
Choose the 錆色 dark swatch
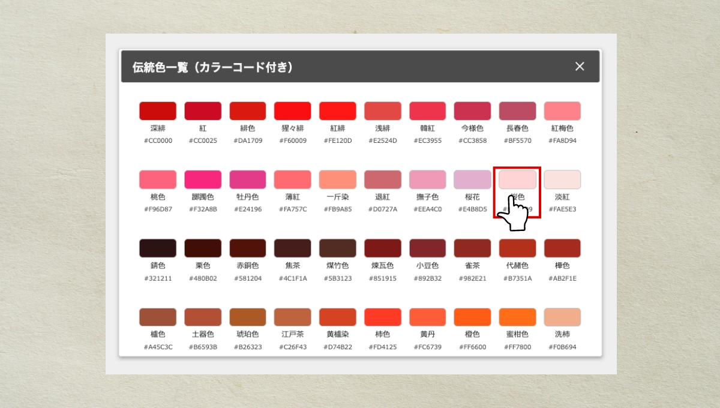pos(158,248)
